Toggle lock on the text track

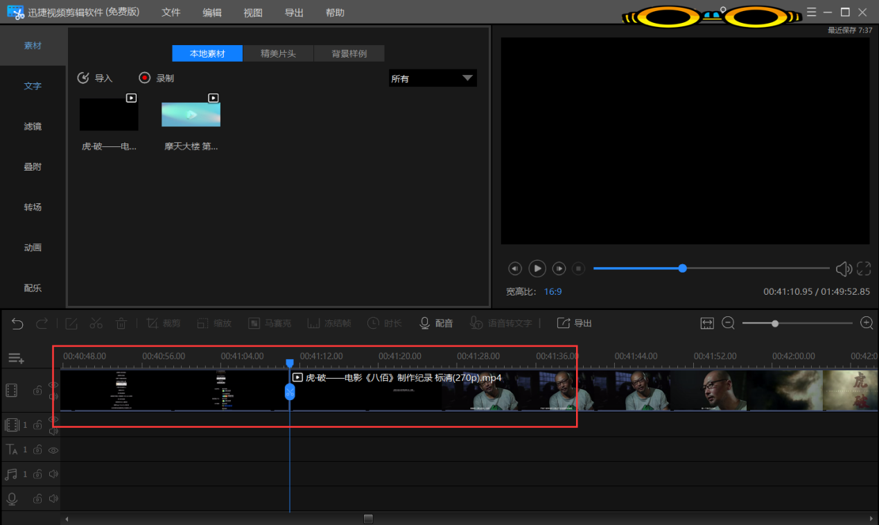click(x=37, y=450)
